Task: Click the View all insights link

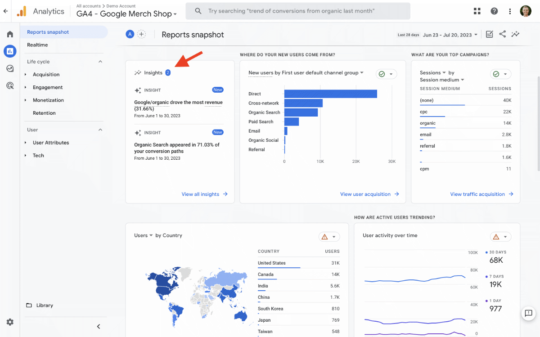Action: [201, 194]
